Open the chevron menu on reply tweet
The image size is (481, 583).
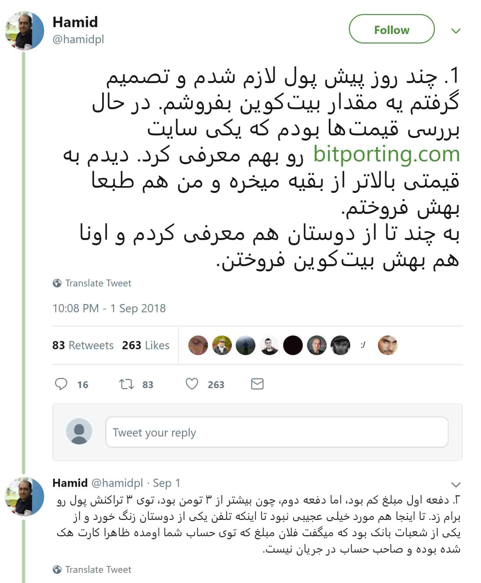point(456,484)
